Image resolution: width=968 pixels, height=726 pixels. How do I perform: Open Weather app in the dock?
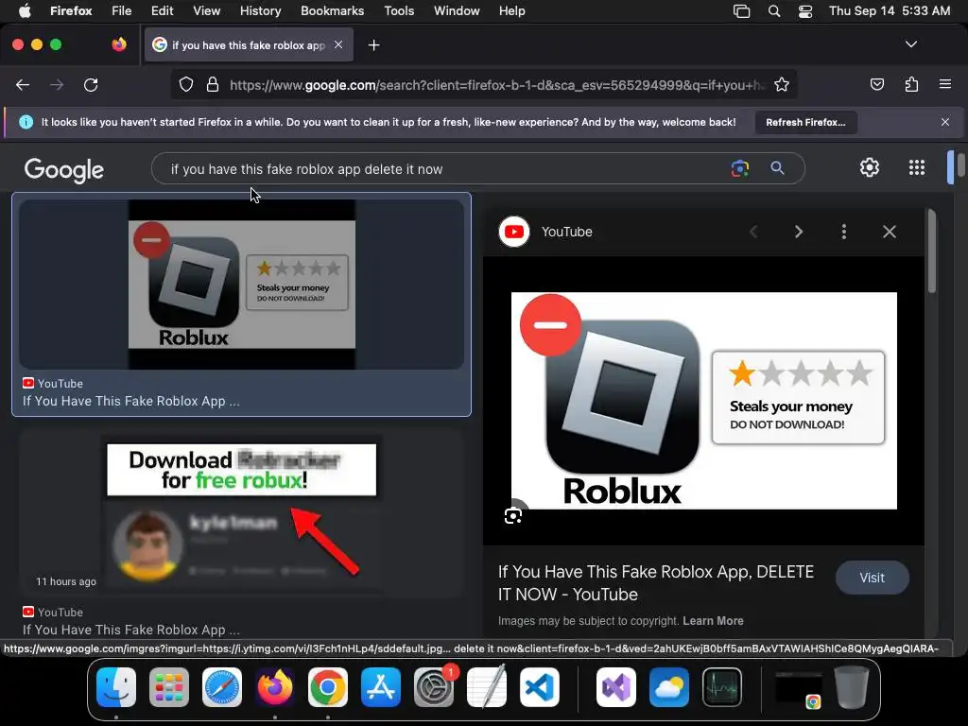point(669,687)
